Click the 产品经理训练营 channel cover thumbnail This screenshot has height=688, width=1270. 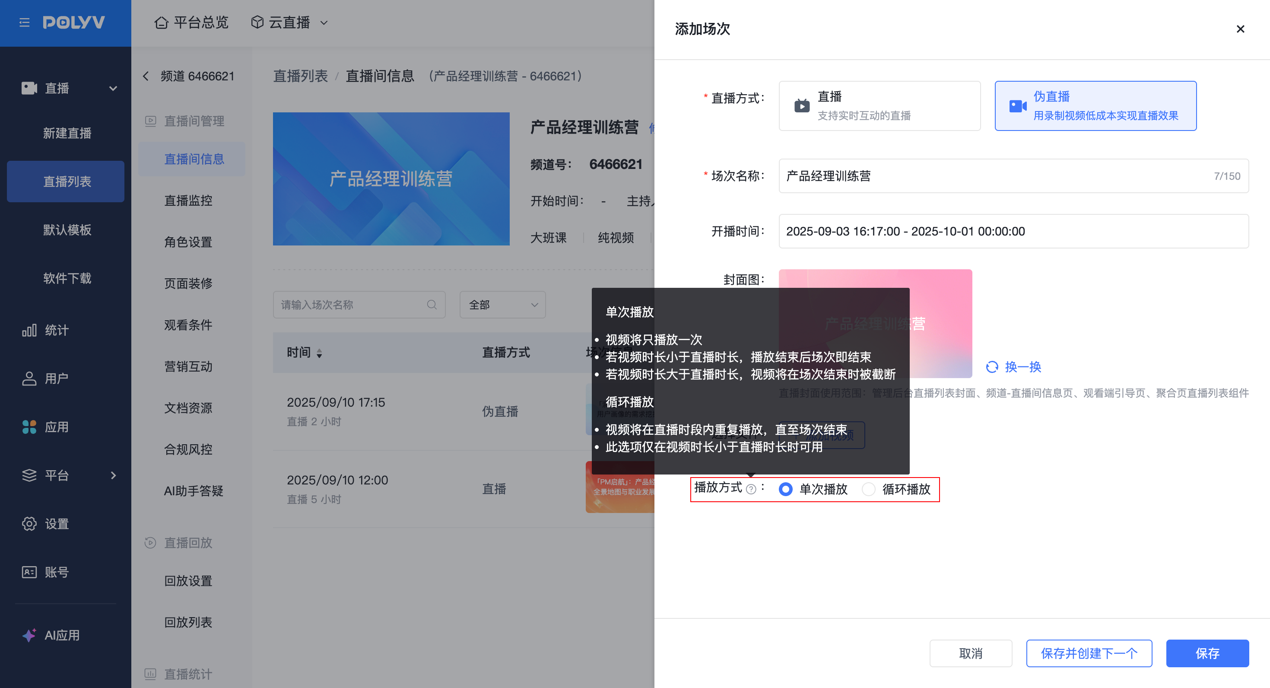[x=391, y=179]
